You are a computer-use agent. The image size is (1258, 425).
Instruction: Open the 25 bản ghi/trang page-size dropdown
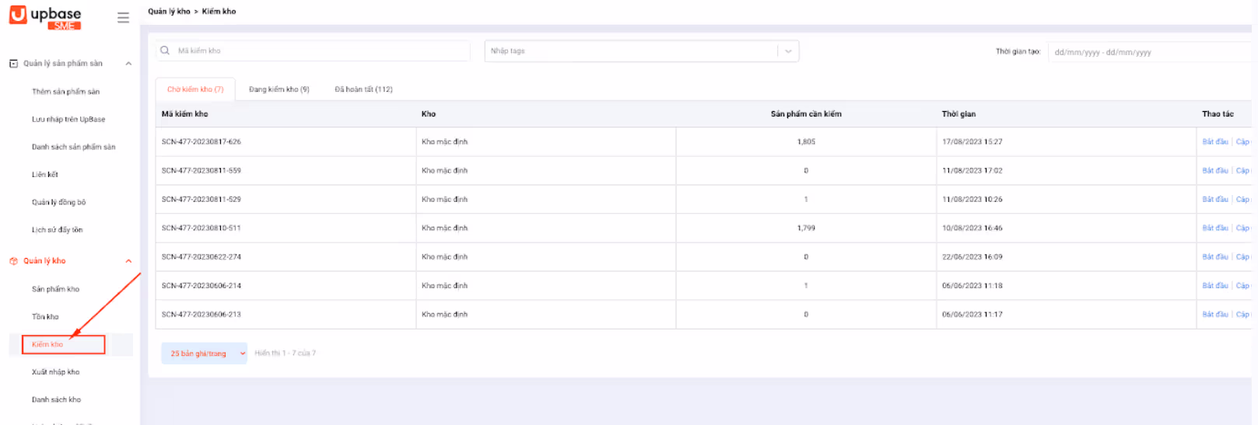pyautogui.click(x=204, y=354)
